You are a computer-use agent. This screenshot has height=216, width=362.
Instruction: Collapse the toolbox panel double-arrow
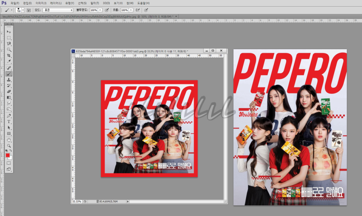point(7,24)
